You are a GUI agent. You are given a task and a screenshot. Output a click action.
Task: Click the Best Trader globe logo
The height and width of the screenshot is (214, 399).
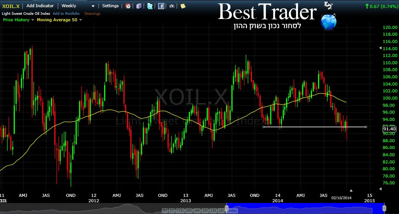coord(328,22)
